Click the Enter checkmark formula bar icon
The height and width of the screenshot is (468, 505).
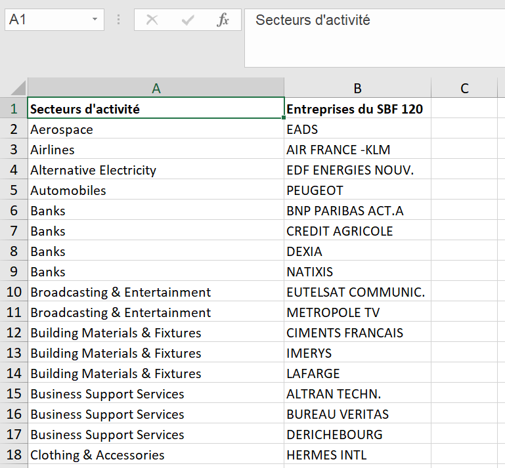(x=188, y=20)
